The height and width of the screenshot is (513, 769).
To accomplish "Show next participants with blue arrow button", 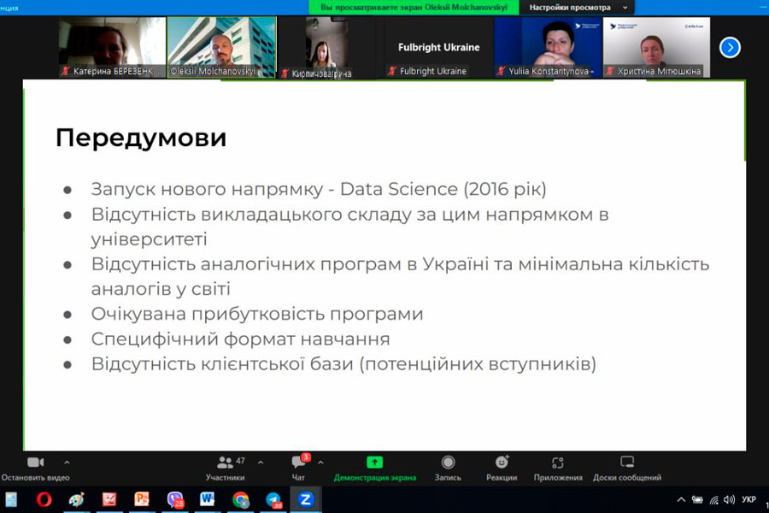I will click(x=730, y=48).
